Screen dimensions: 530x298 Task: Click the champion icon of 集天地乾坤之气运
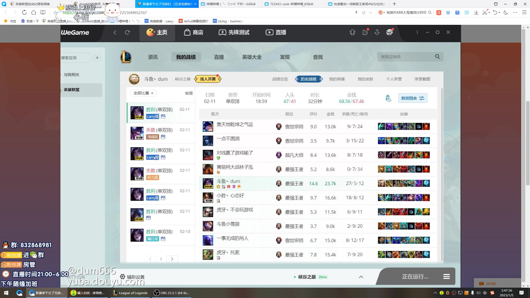[x=208, y=126]
